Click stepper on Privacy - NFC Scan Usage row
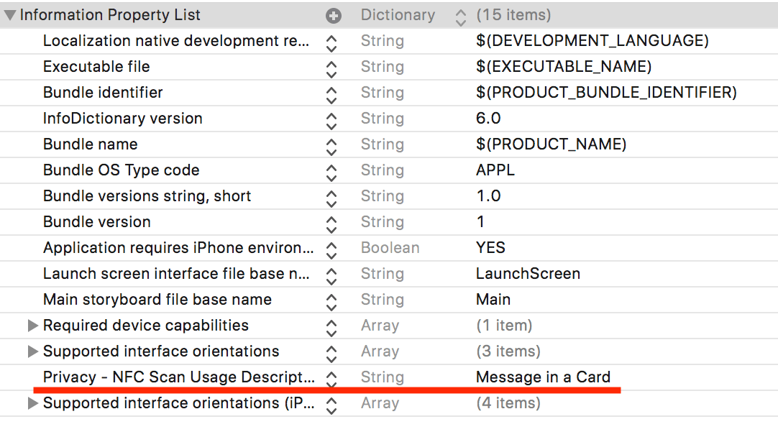Viewport: 778px width, 437px height. click(331, 378)
